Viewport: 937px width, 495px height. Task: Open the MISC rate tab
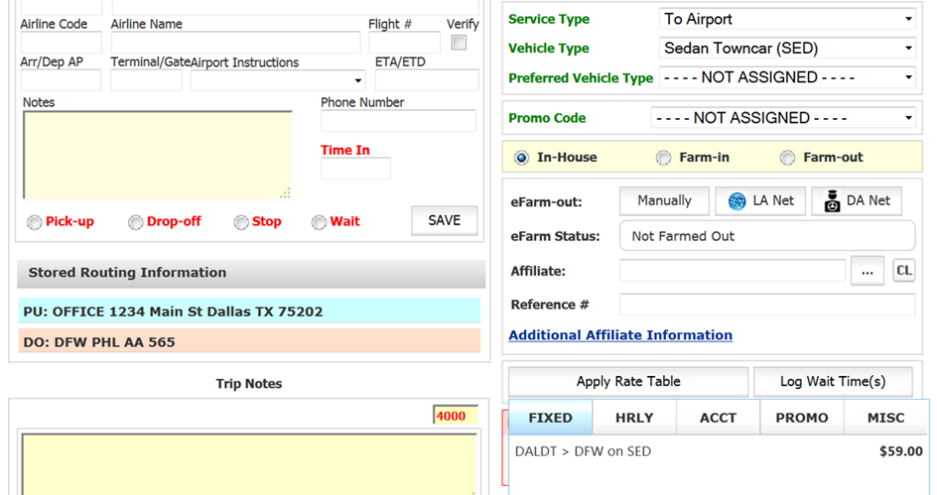pos(885,418)
